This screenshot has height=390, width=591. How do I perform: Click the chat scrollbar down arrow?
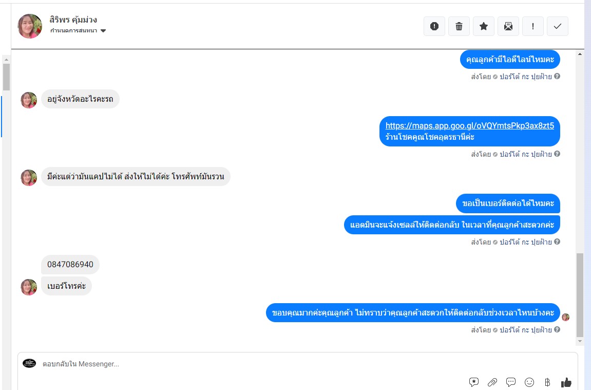pos(580,341)
